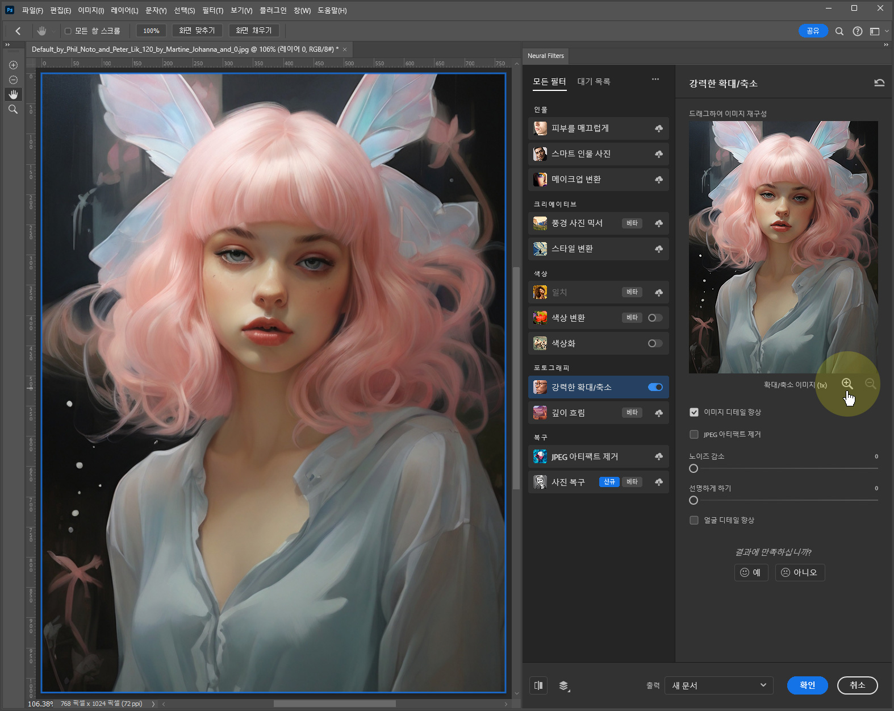
Task: Click the zoom in magnifier for upscale
Action: (x=847, y=384)
